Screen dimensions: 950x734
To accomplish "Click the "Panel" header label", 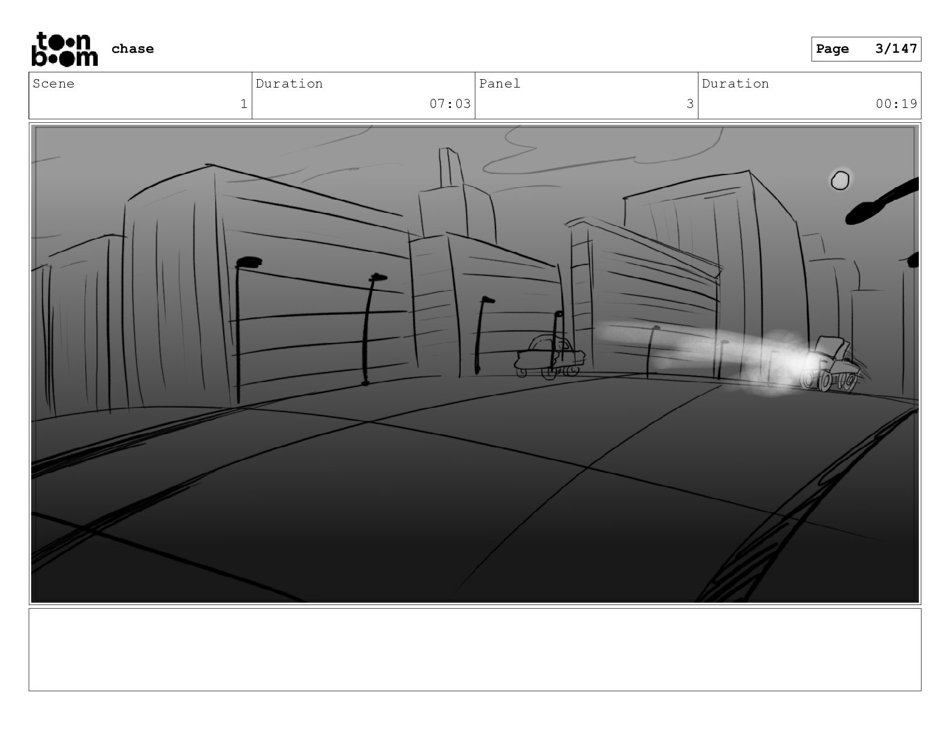I will (500, 84).
